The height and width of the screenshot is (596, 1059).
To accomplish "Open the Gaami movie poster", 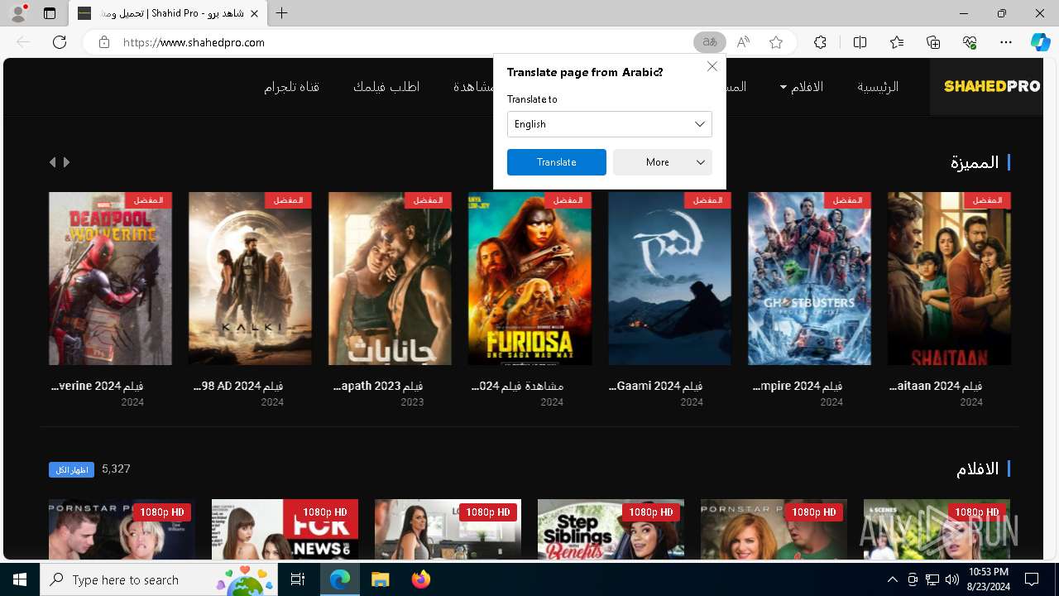I will tap(669, 278).
